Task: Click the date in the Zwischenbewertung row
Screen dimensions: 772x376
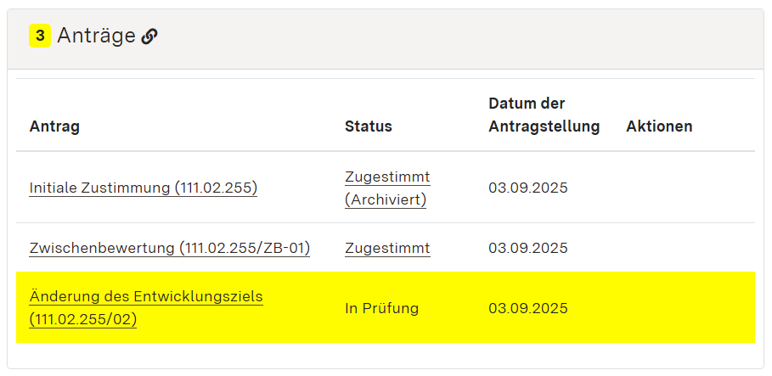Action: pyautogui.click(x=527, y=248)
